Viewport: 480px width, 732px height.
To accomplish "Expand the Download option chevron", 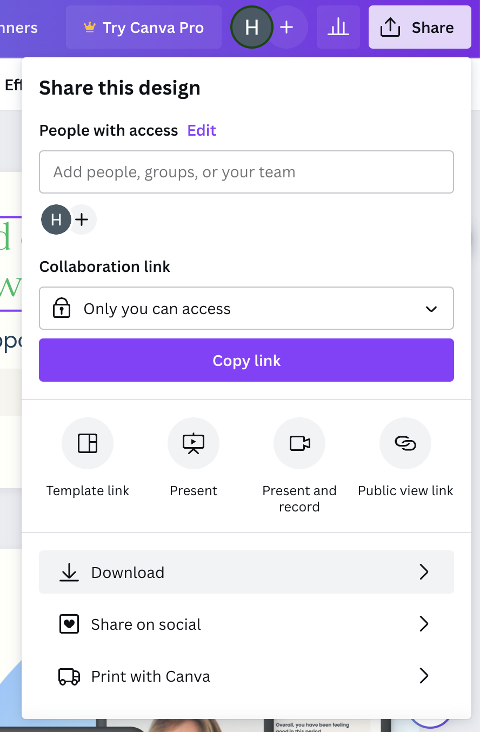I will 424,572.
